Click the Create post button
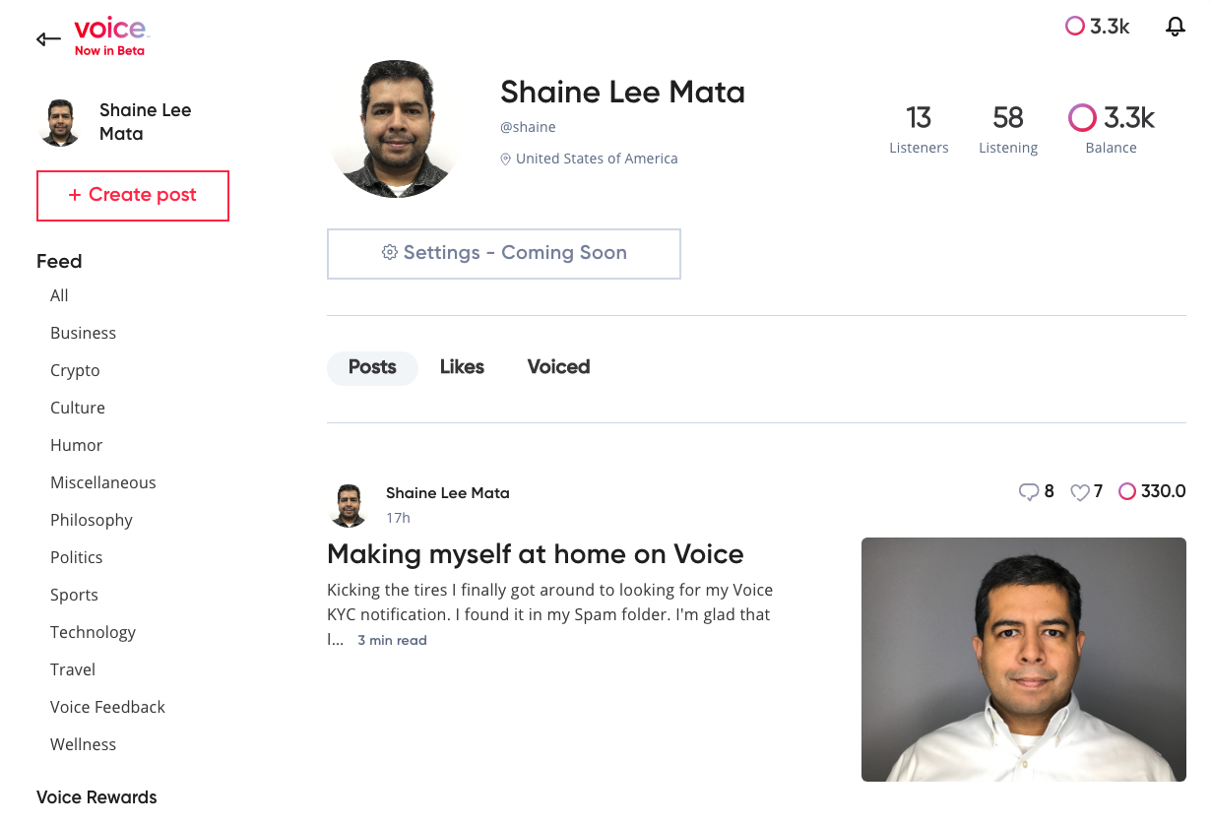The width and height of the screenshot is (1211, 824). 133,195
